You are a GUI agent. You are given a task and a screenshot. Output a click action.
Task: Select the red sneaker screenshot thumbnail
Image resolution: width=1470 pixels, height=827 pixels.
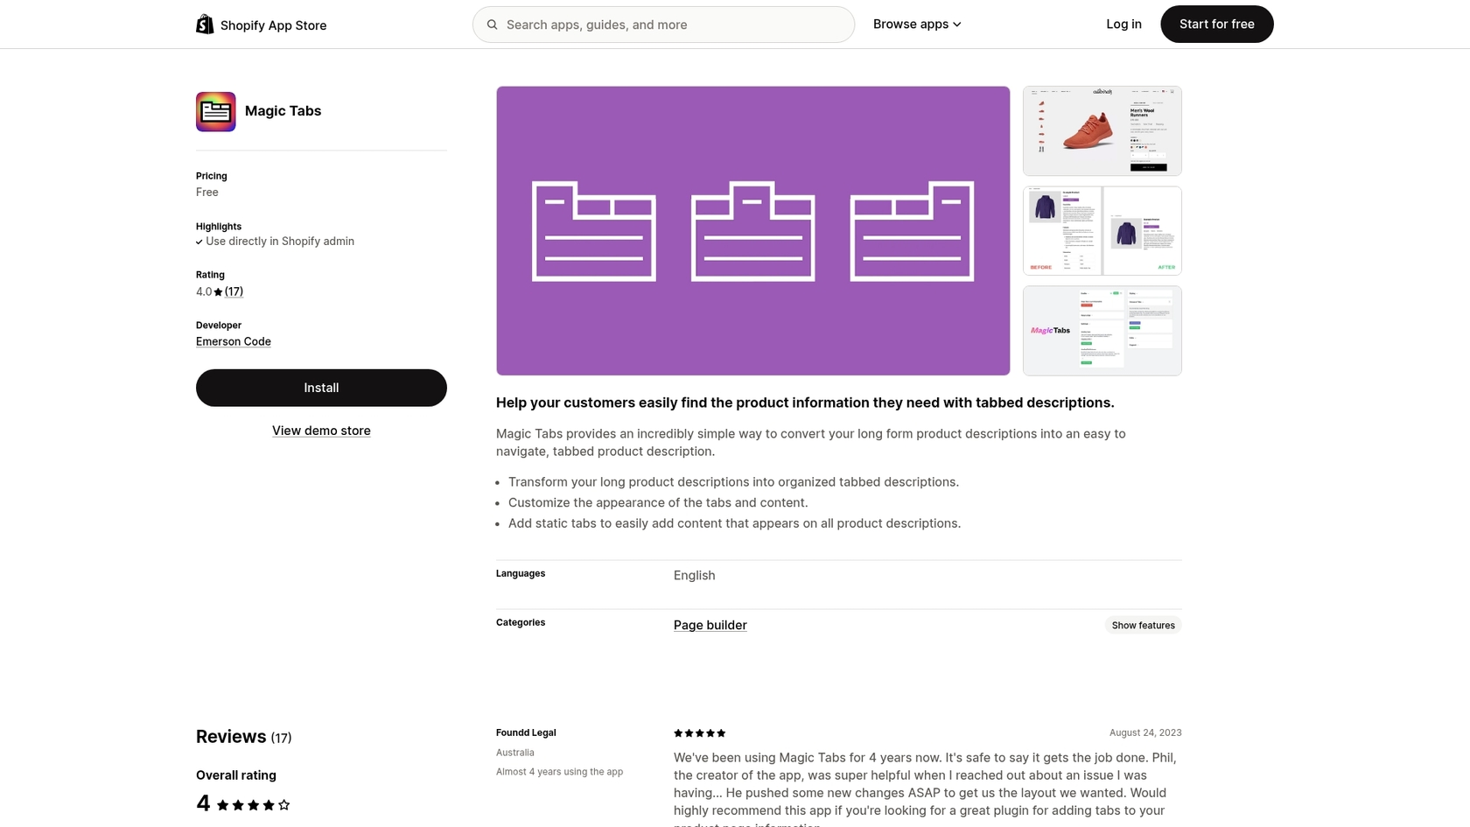[x=1102, y=130]
